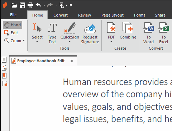The width and height of the screenshot is (172, 131).
Task: Open redo history dropdown arrow
Action: 56,5
